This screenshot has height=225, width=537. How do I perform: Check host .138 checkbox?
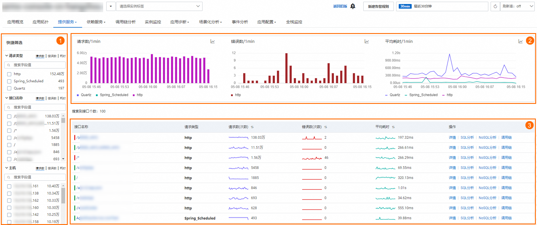9,194
